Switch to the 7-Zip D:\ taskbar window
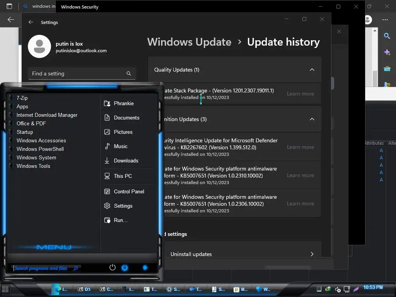 point(84,289)
